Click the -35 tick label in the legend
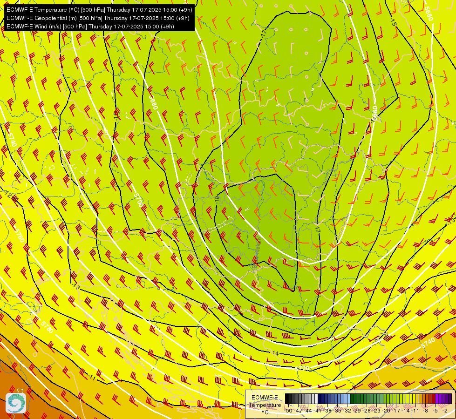The width and height of the screenshot is (456, 419). tap(337, 411)
